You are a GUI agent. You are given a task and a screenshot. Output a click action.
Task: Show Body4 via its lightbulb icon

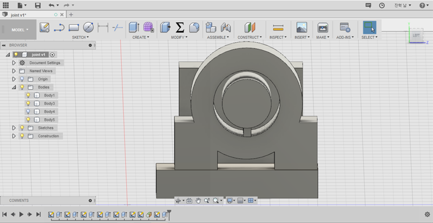(28, 111)
